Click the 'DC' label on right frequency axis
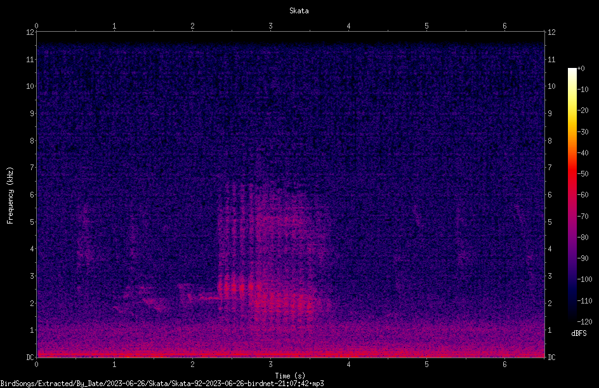This screenshot has height=388, width=599. [551, 357]
